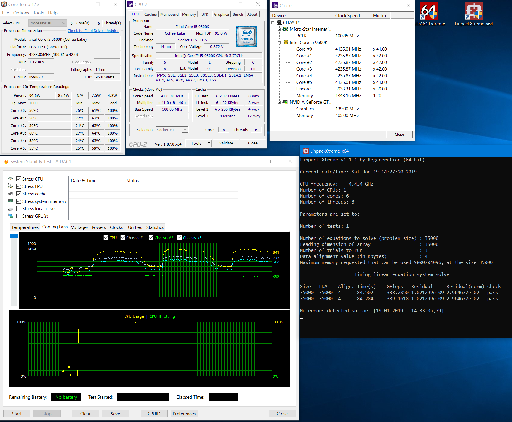The width and height of the screenshot is (512, 422).
Task: Click the AIDA64 flame title icon
Action: click(6, 162)
